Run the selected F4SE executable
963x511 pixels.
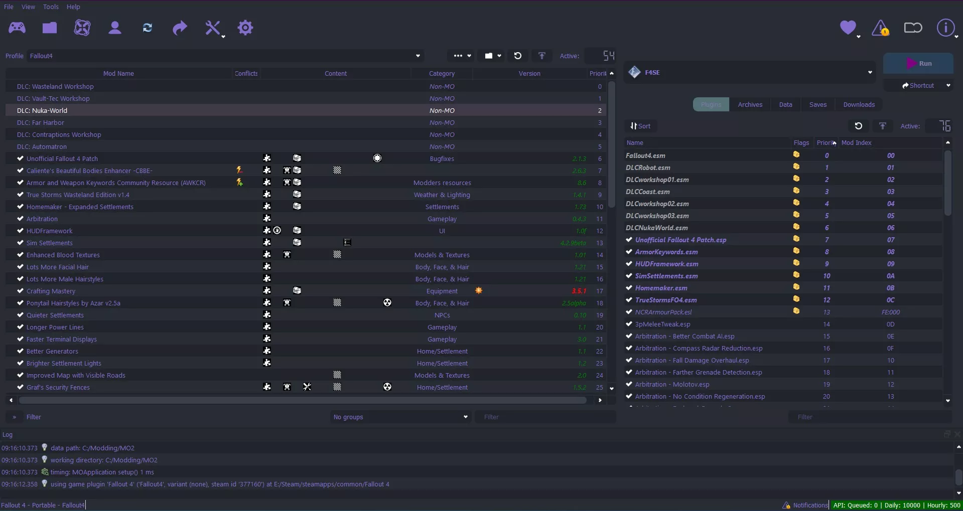918,63
